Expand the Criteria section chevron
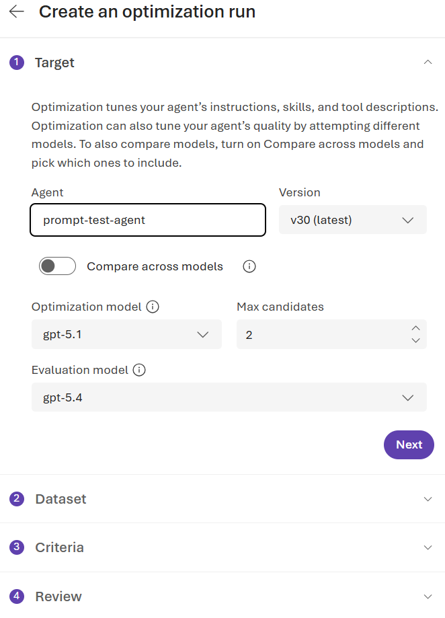The image size is (445, 618). [x=428, y=547]
